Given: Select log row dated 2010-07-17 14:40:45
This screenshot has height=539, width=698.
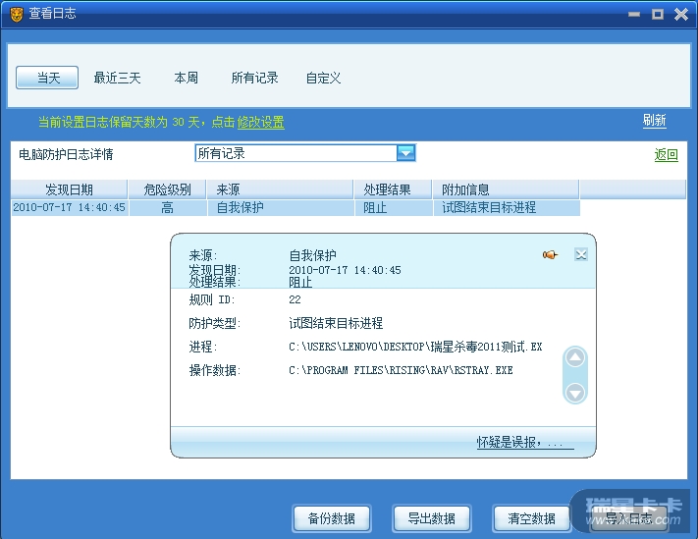Looking at the screenshot, I should tap(295, 208).
